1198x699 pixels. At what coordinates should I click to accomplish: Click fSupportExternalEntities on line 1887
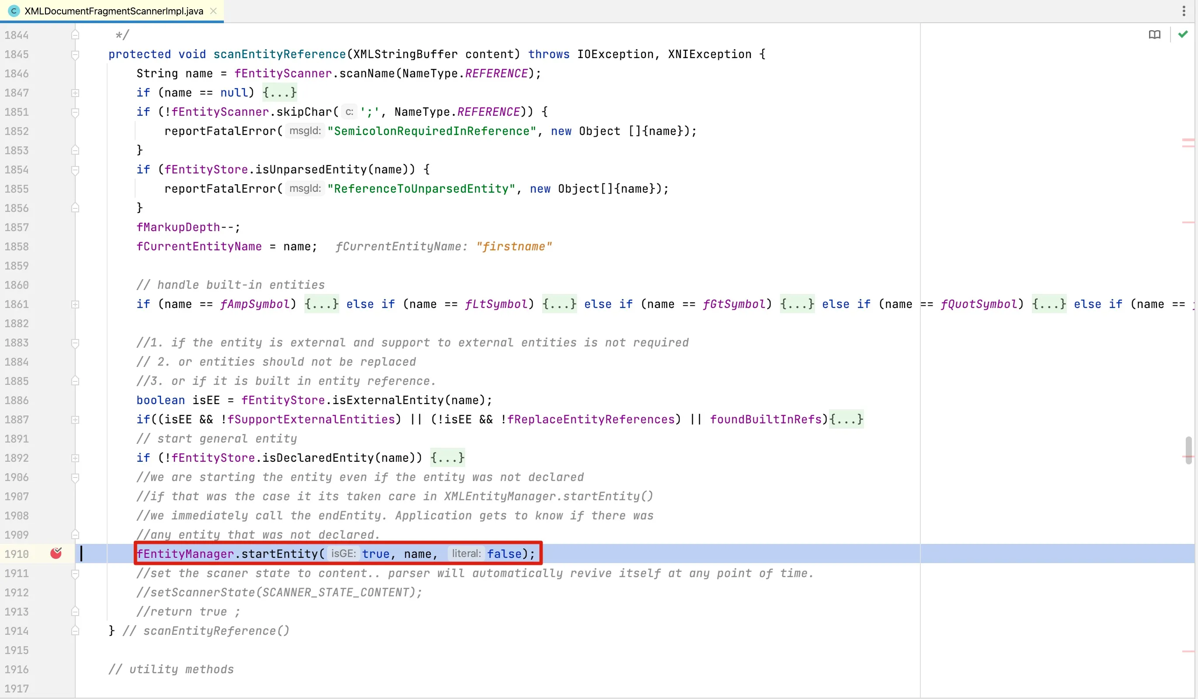point(311,420)
